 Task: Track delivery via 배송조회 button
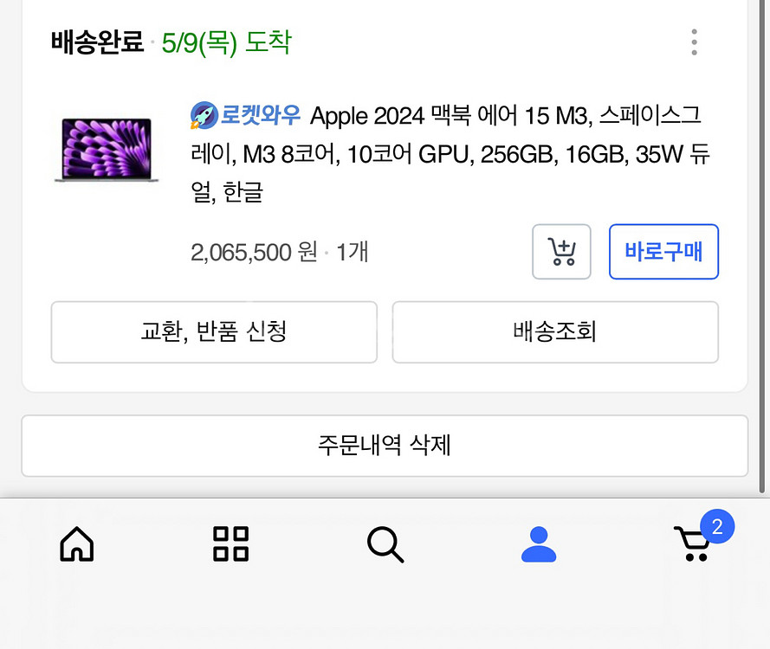(x=554, y=331)
